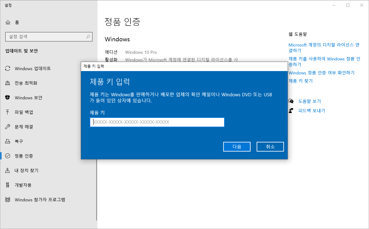
Task: Open Windows 정품 인증 여부 확인하기 link
Action: [x=321, y=73]
